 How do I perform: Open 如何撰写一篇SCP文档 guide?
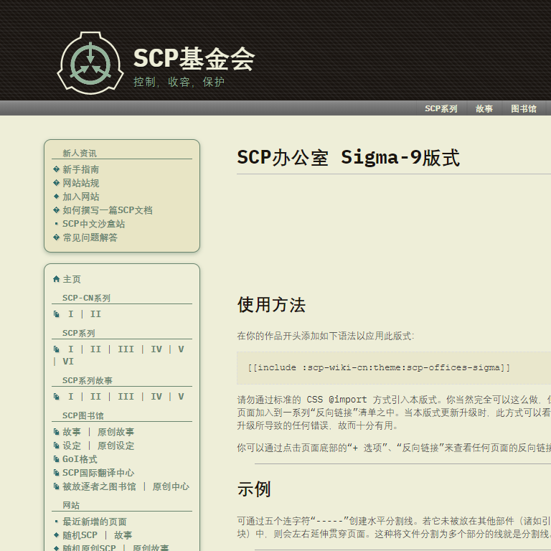[107, 210]
